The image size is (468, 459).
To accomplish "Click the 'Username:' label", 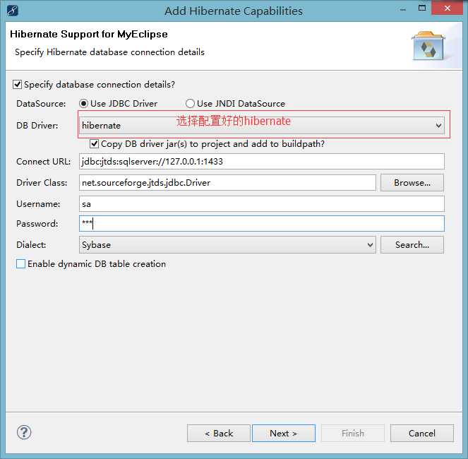I will [x=38, y=204].
